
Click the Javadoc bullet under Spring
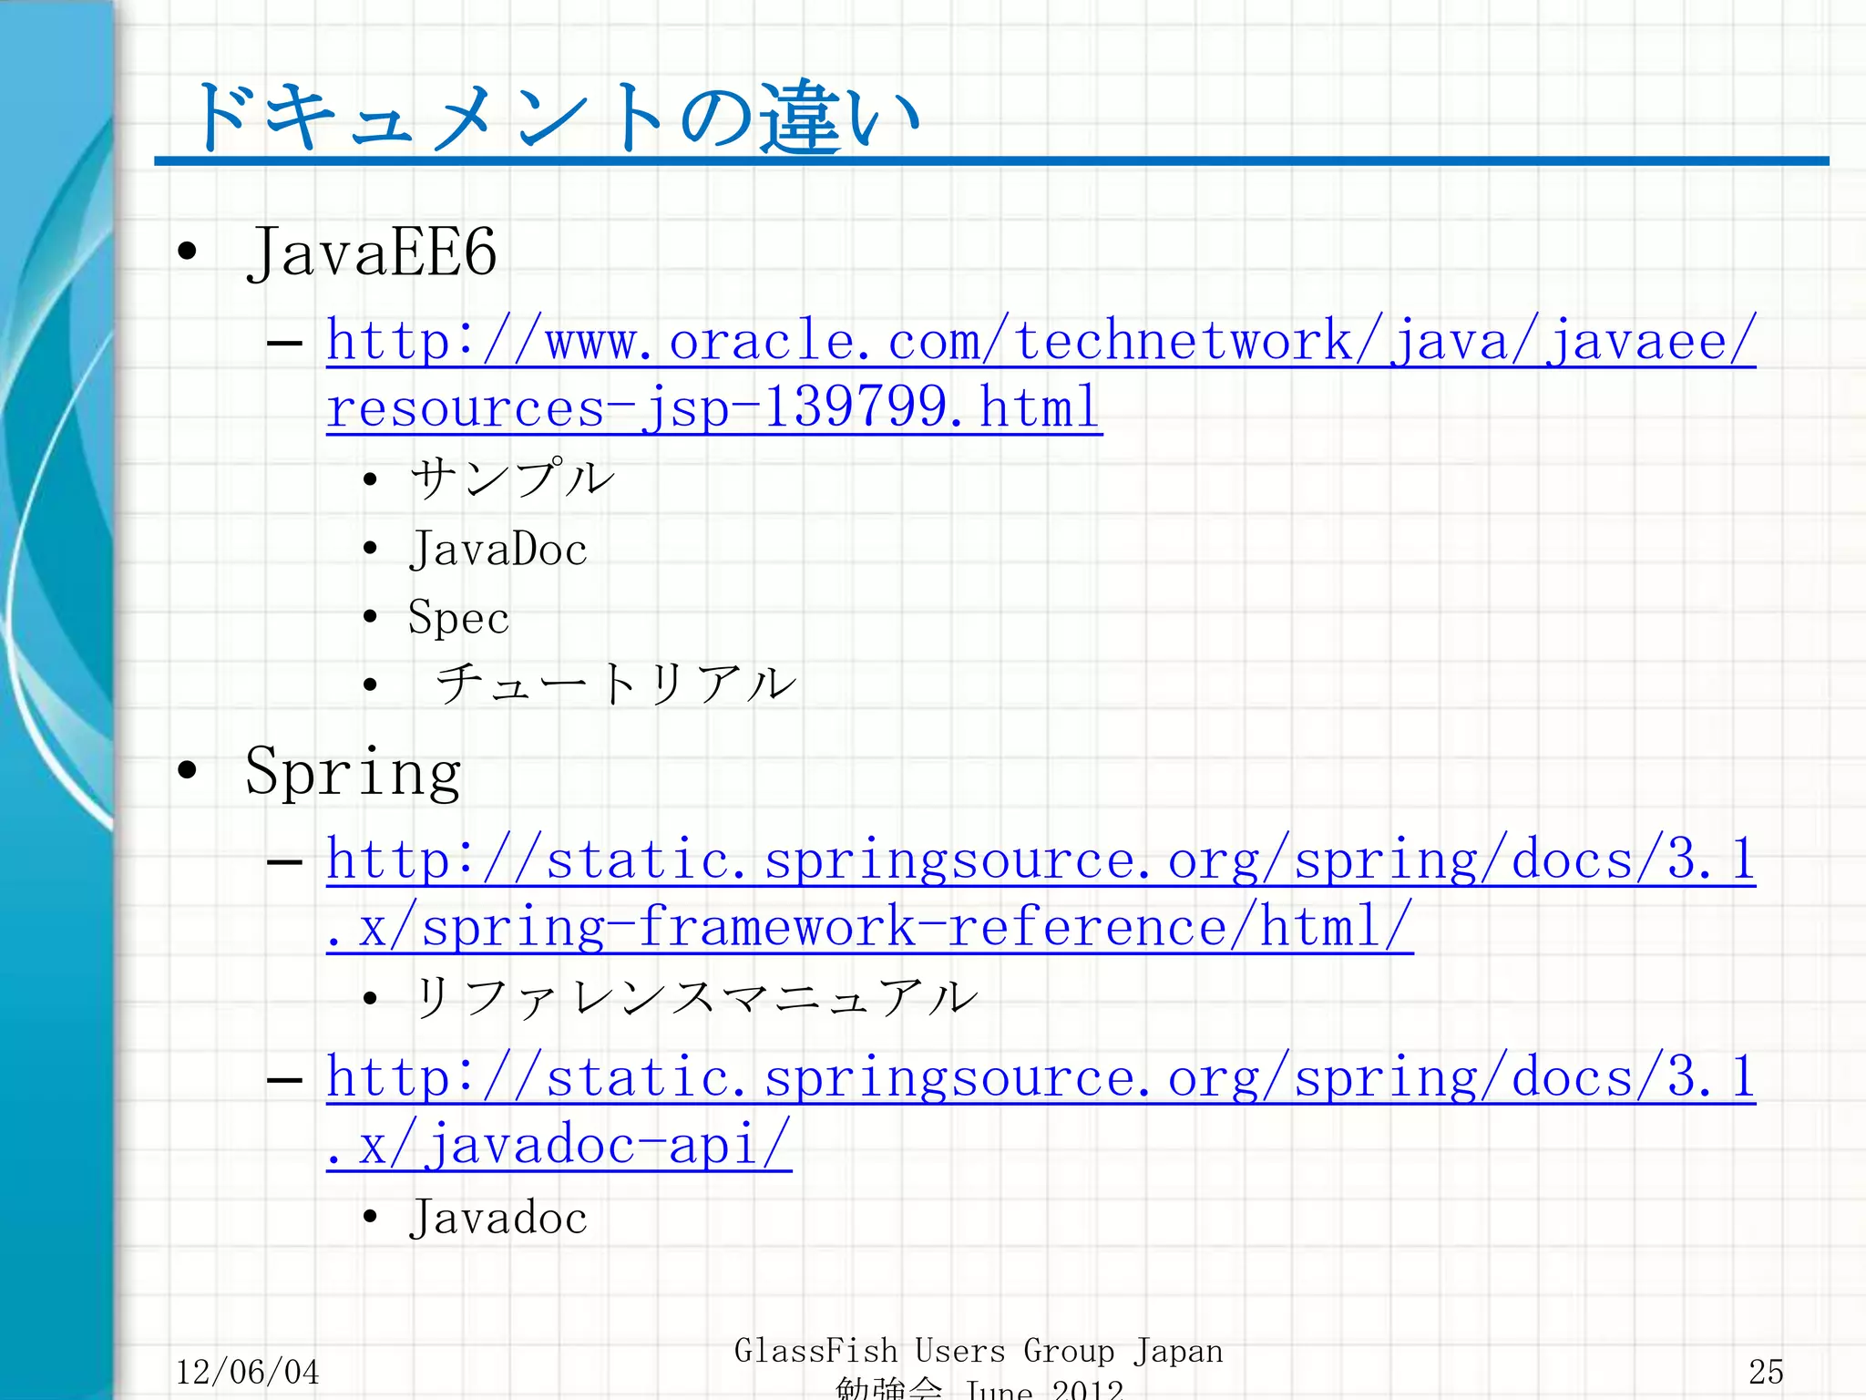pos(498,1219)
